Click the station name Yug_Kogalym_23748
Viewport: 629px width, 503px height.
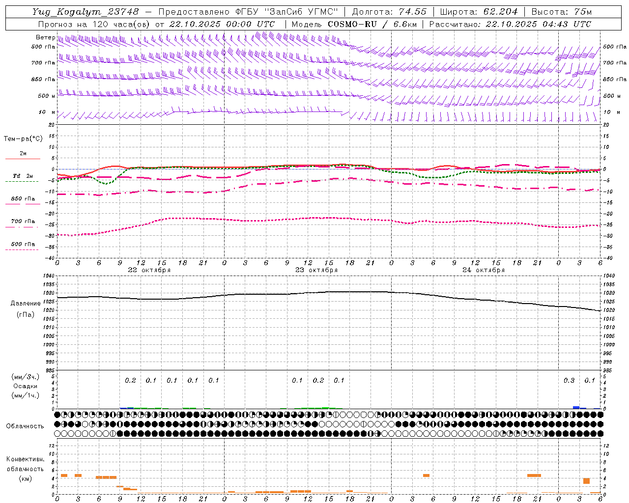pos(86,12)
